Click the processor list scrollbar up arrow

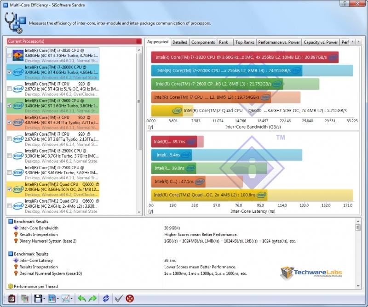point(139,50)
